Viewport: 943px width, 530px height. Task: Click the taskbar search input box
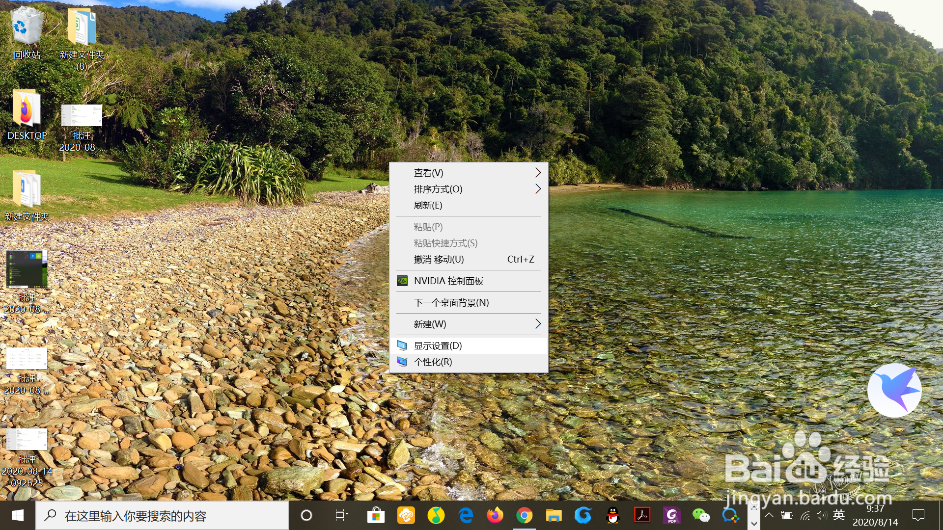[x=162, y=516]
